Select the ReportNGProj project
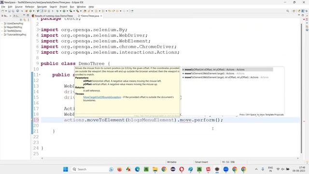 pyautogui.click(x=14, y=27)
